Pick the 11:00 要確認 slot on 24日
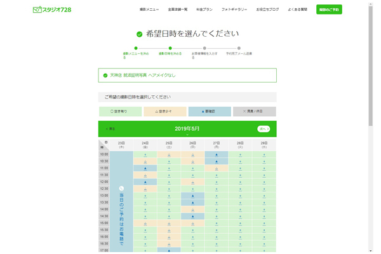This screenshot has height=254, width=381. (x=145, y=168)
